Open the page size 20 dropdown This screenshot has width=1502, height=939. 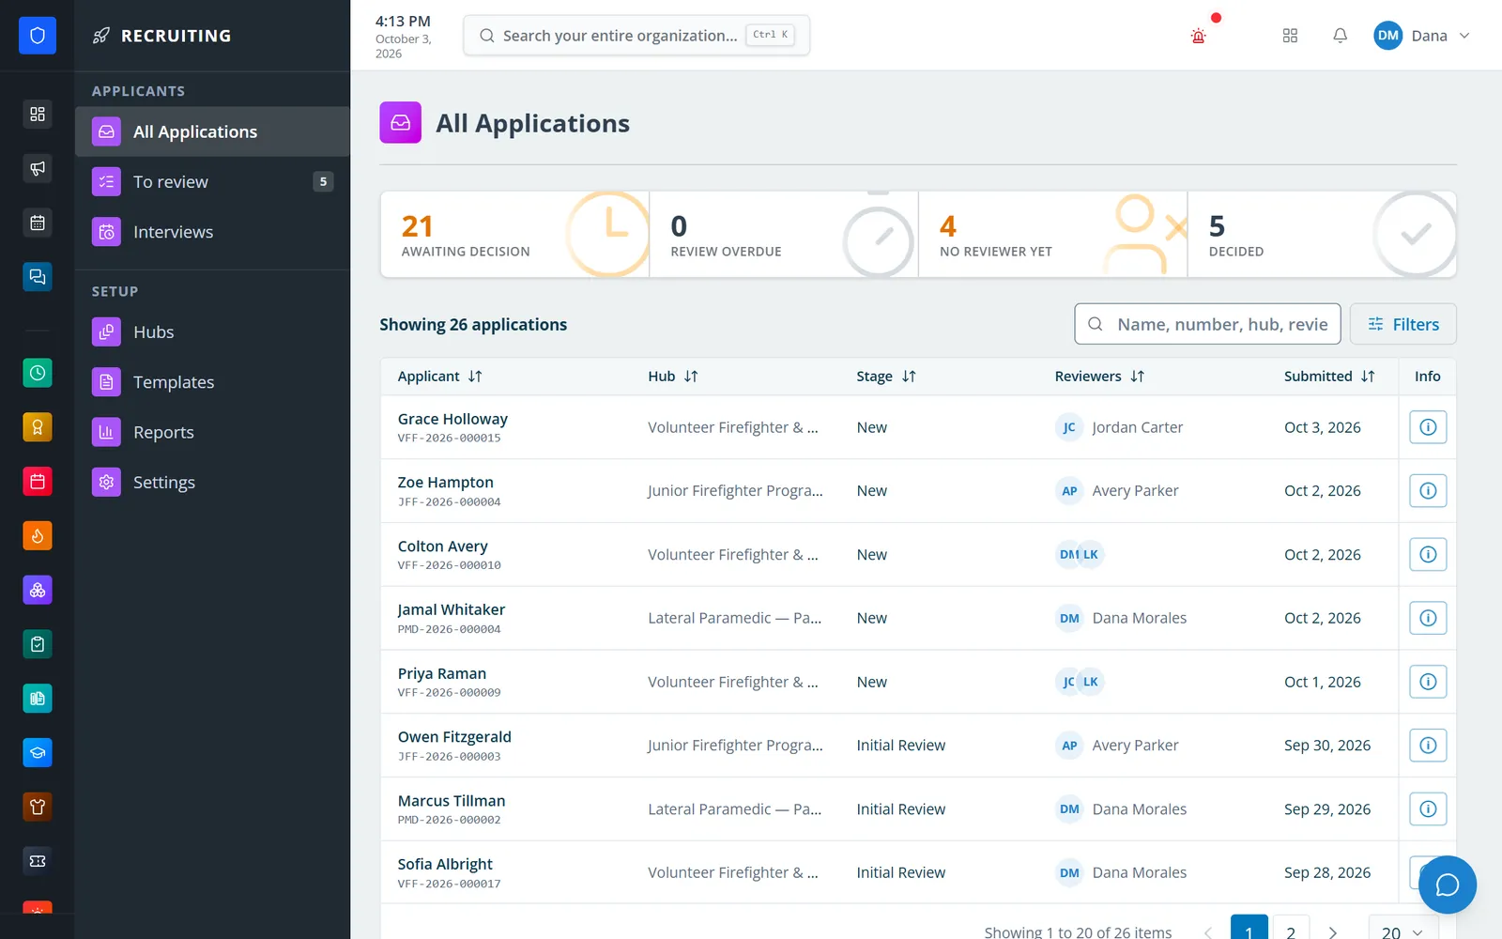[1402, 931]
